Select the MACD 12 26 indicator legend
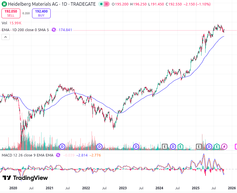237x193 pixels. (27, 155)
